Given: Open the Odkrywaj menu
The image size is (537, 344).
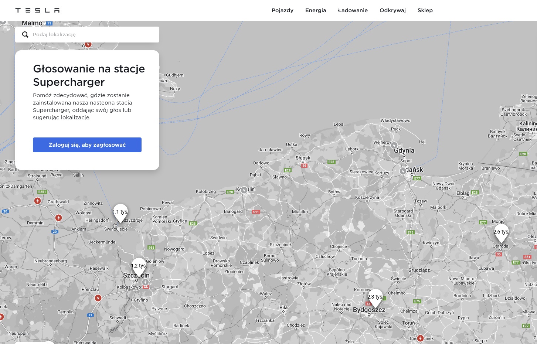Looking at the screenshot, I should 392,10.
